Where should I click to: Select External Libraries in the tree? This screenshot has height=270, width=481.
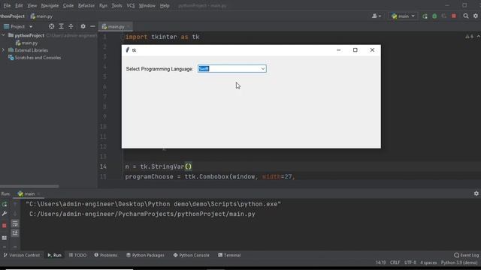click(29, 50)
